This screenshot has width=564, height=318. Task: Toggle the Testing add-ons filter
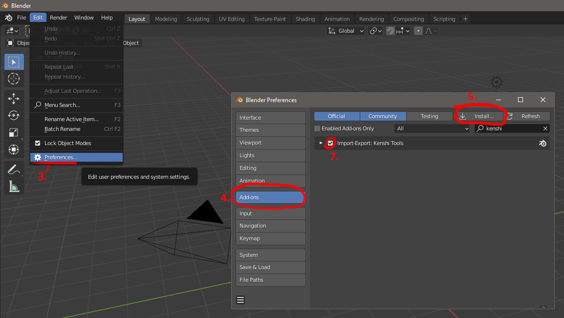pyautogui.click(x=430, y=116)
